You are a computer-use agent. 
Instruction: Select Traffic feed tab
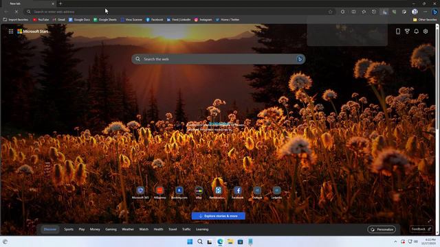186,229
